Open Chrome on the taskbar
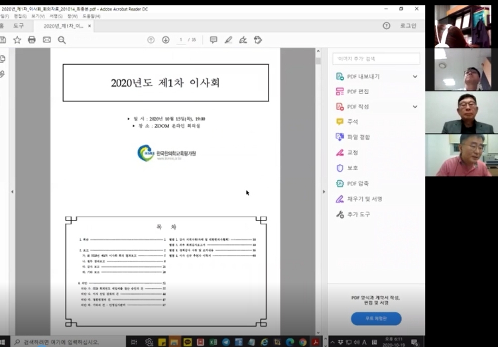This screenshot has width=498, height=347. tap(302, 342)
